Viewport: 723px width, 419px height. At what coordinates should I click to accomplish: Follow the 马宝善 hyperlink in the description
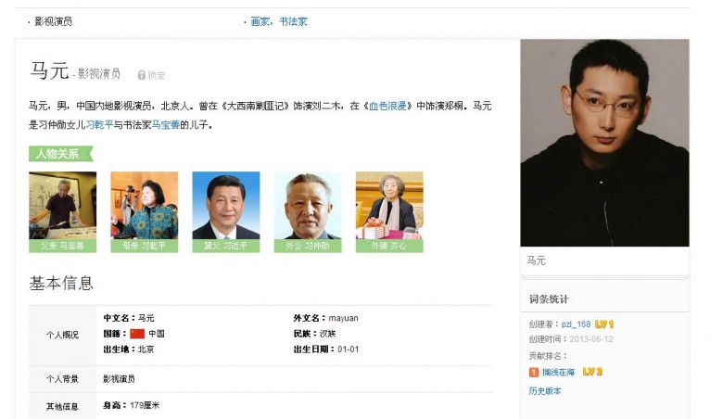pyautogui.click(x=166, y=125)
